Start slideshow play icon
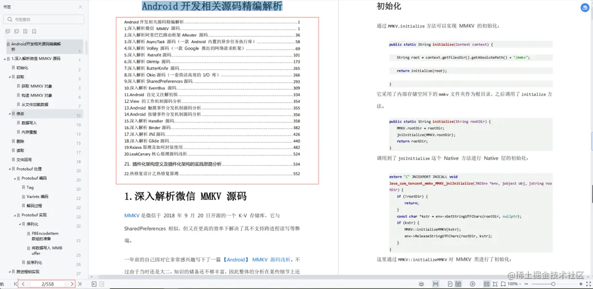This screenshot has height=289, width=593. pyautogui.click(x=472, y=284)
